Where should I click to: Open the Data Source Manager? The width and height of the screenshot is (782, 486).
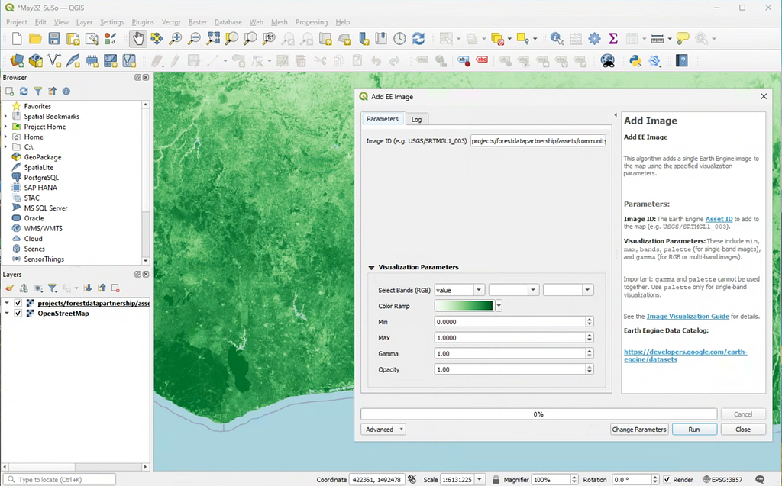(x=17, y=61)
